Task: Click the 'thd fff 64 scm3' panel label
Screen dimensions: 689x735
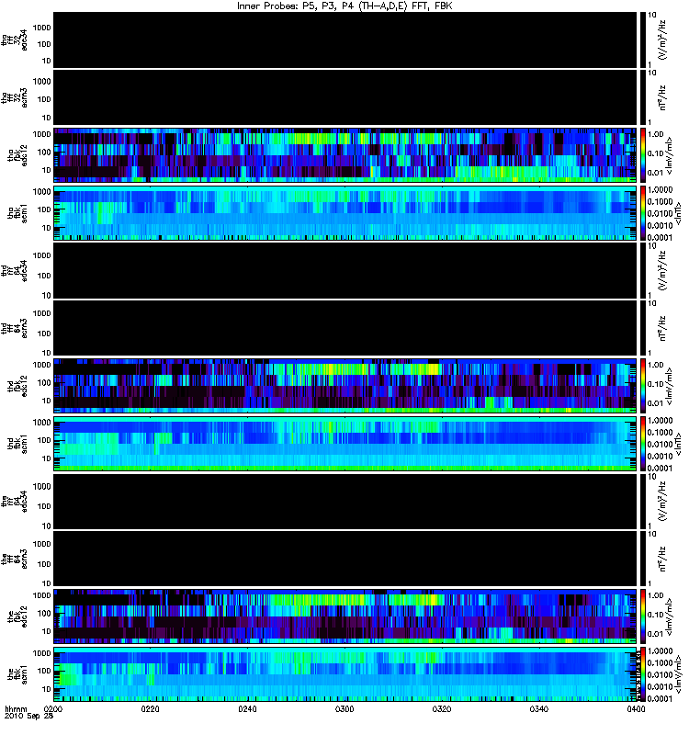Action: (x=15, y=329)
